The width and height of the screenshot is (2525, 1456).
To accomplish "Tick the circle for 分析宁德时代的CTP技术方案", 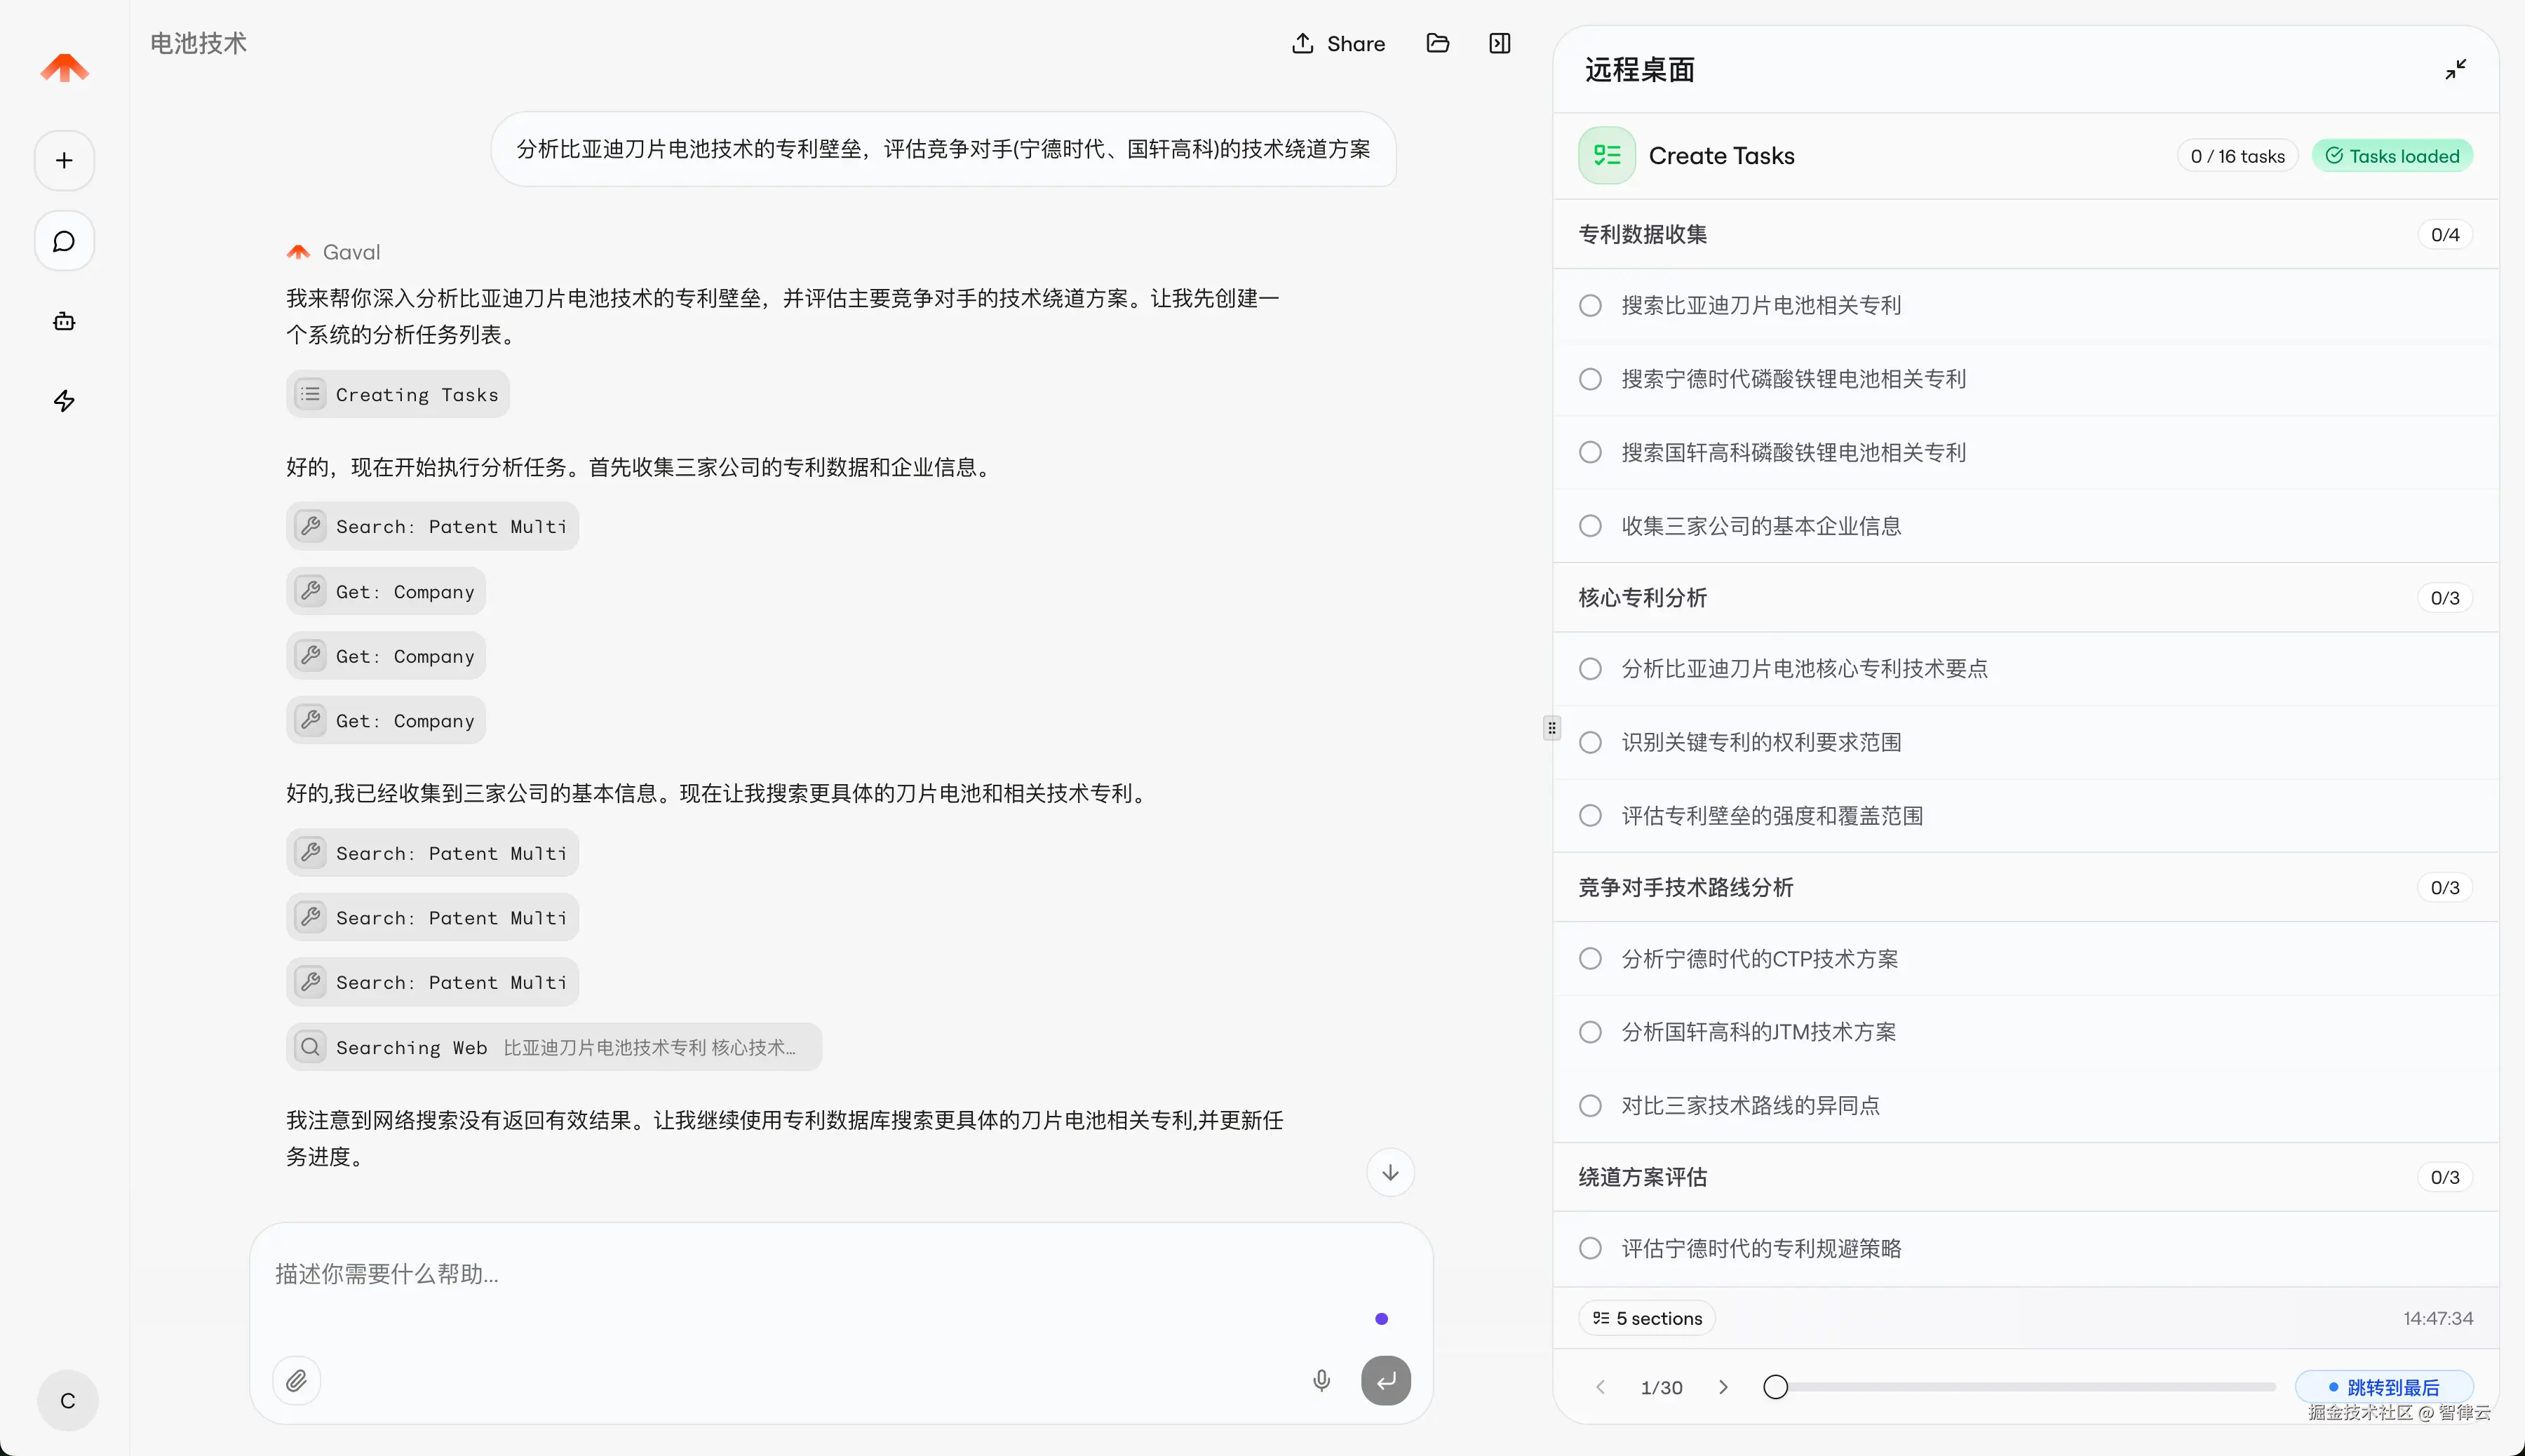I will tap(1589, 958).
